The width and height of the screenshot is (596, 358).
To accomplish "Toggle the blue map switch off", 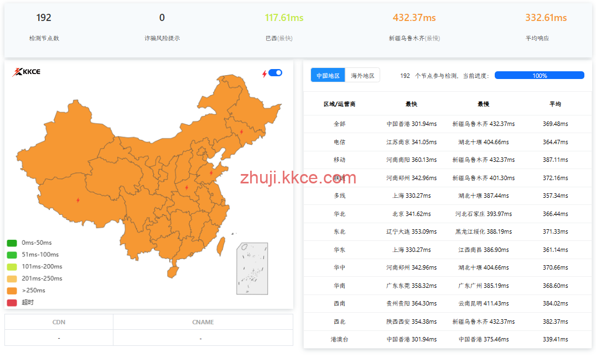I will [276, 73].
